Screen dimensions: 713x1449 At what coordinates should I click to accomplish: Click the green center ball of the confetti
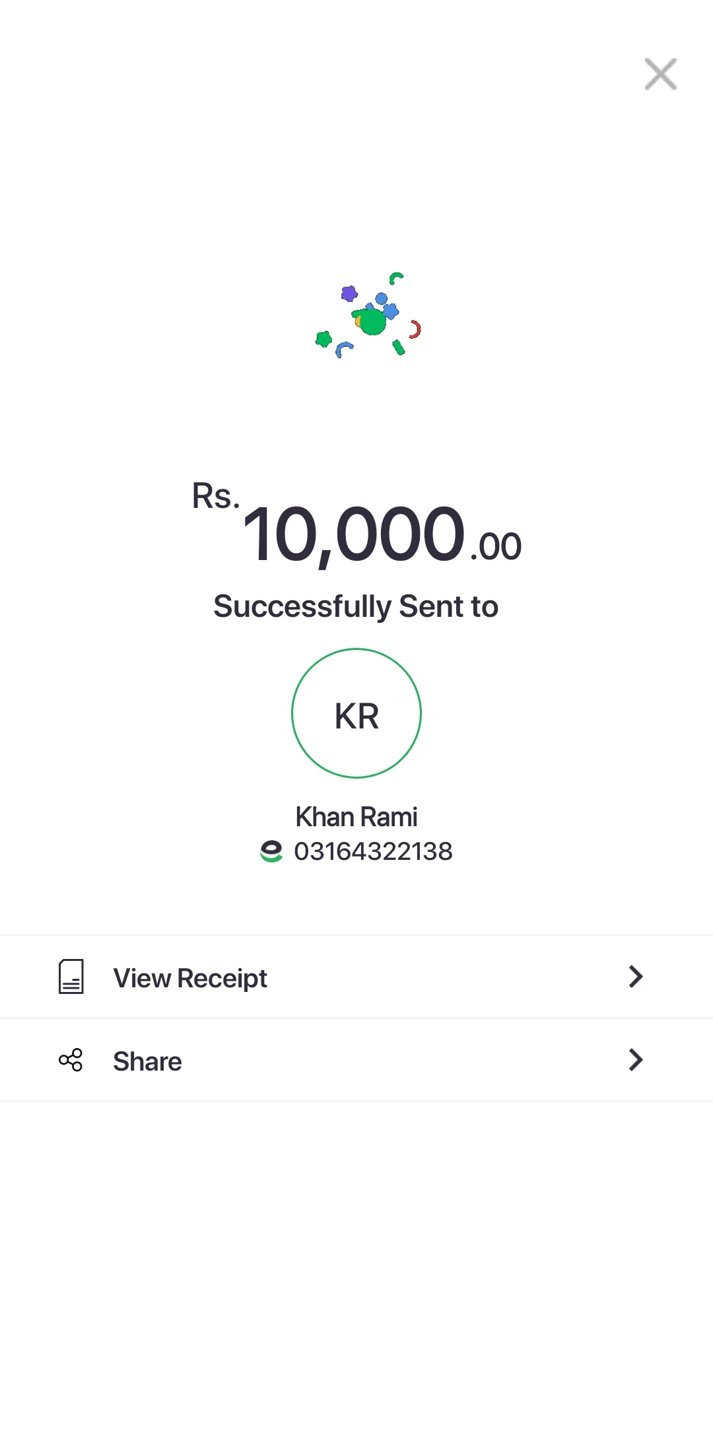pyautogui.click(x=373, y=322)
